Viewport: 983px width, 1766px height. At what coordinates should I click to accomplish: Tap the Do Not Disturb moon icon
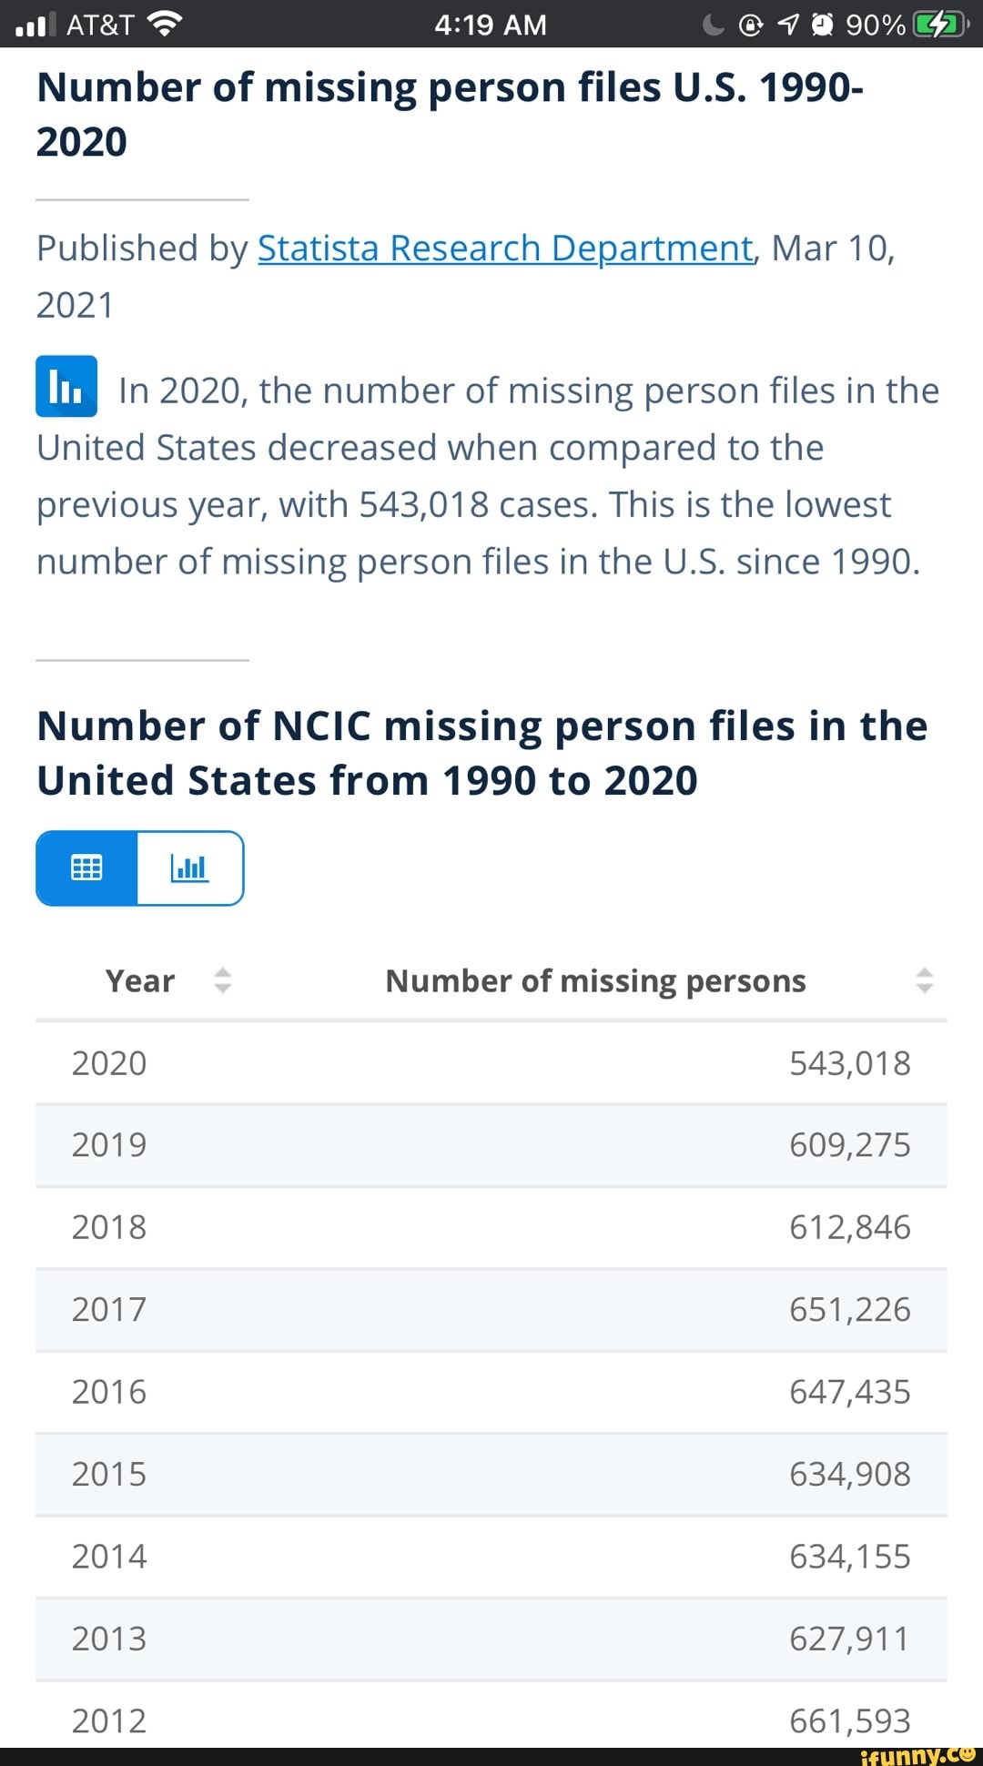point(714,25)
